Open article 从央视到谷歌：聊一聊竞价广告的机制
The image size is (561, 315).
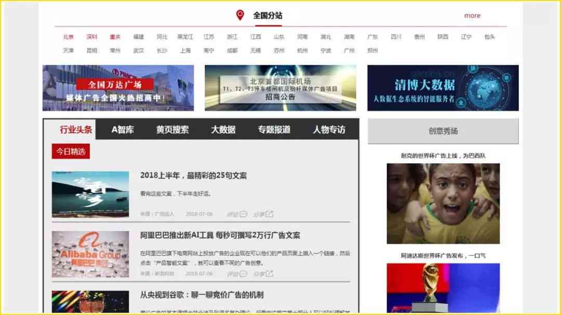click(202, 295)
